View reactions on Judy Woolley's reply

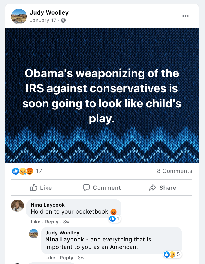coord(172,255)
